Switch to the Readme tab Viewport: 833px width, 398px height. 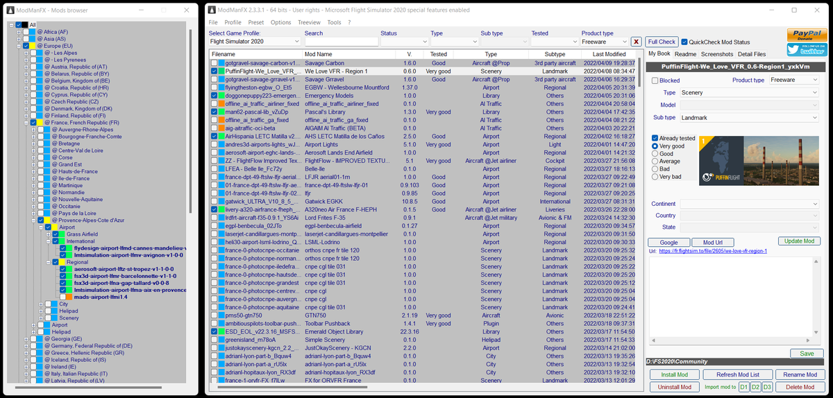(685, 54)
